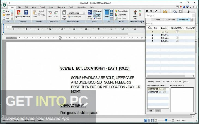
Task: Click the red flag icon at top right
Action: [x=180, y=7]
